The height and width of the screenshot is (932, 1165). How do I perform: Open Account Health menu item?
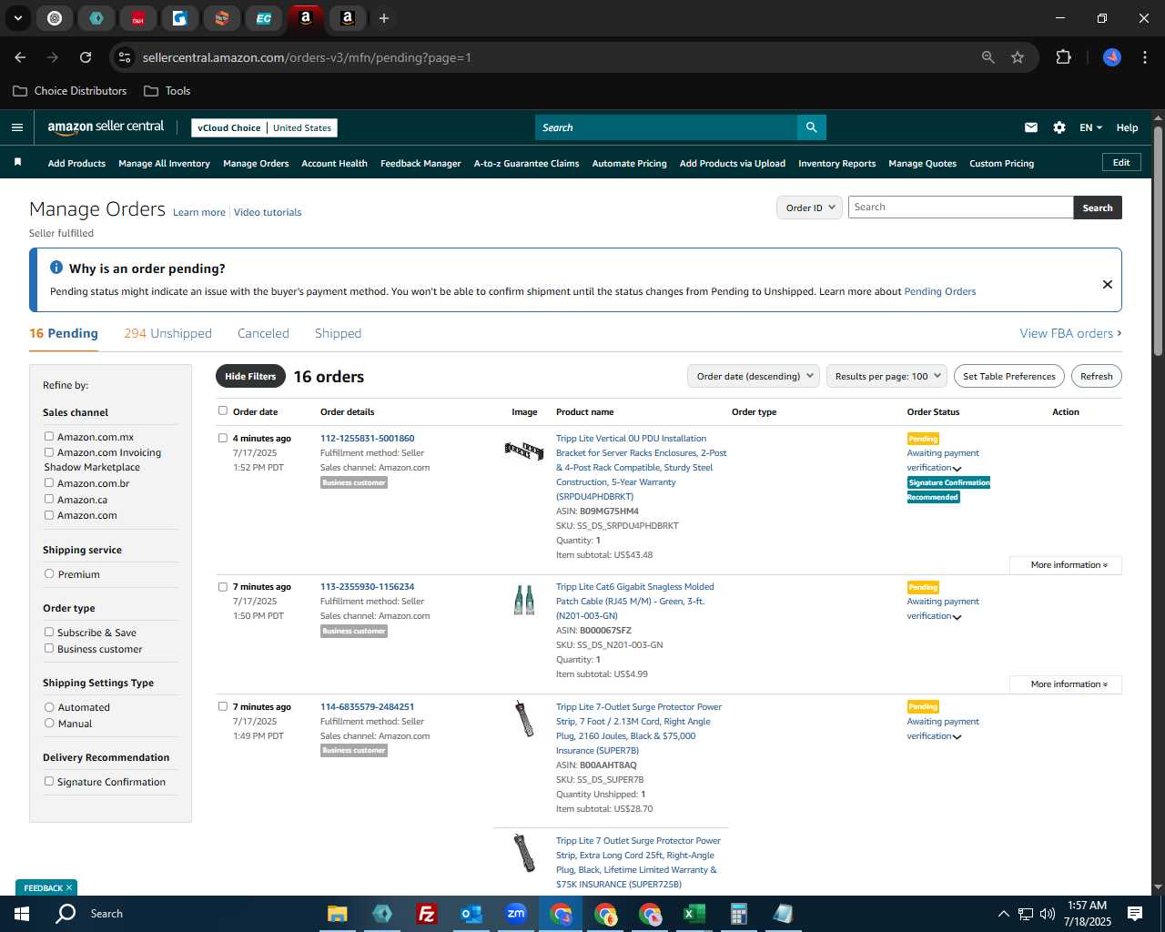coord(334,163)
